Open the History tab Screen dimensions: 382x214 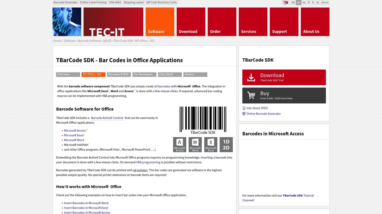pos(196,74)
